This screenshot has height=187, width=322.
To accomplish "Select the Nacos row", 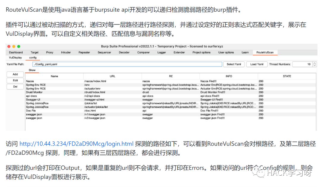I will 171,81.
